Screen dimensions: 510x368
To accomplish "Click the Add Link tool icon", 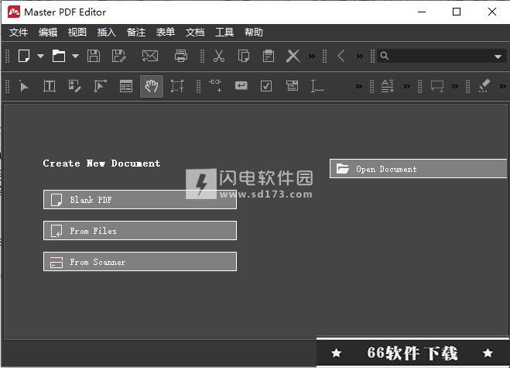I will click(216, 86).
